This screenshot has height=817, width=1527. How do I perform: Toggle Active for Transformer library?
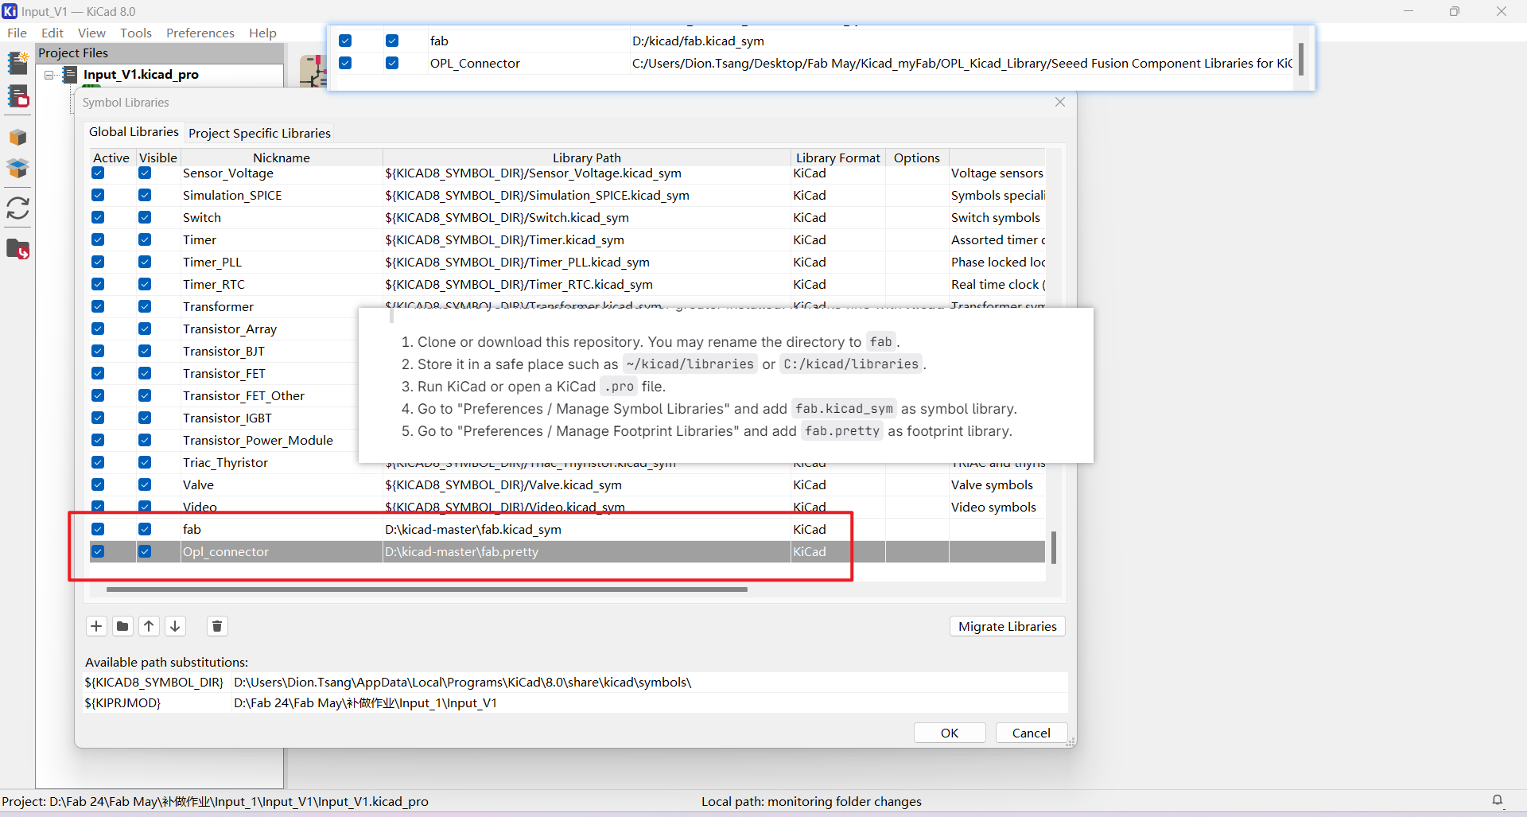pyautogui.click(x=98, y=306)
